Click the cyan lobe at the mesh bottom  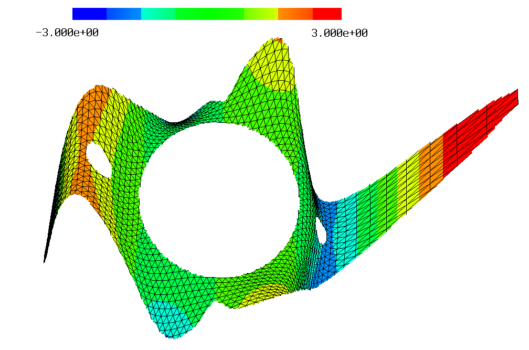tap(172, 319)
